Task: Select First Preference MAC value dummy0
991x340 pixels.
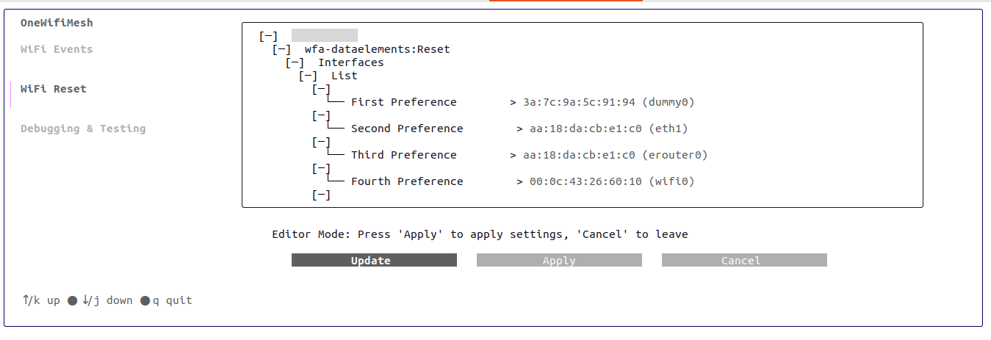Action: click(x=608, y=102)
